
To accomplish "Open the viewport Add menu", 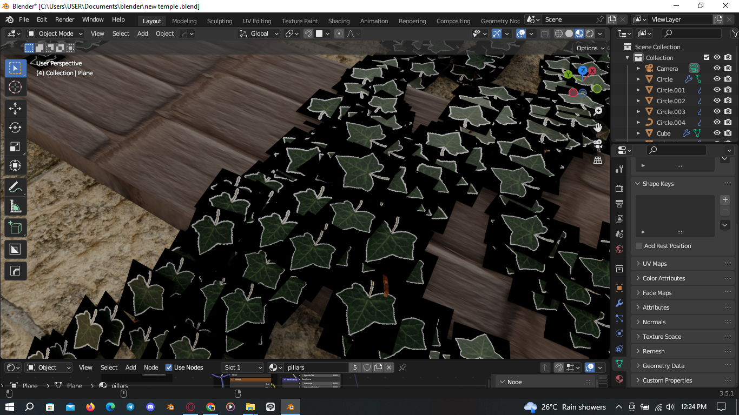I will pyautogui.click(x=142, y=34).
